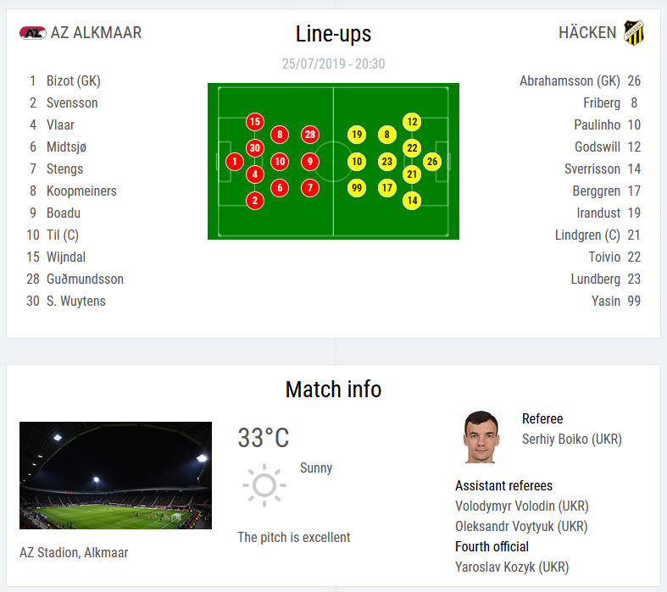This screenshot has width=667, height=592.
Task: Click the sunny weather icon
Action: [x=264, y=485]
